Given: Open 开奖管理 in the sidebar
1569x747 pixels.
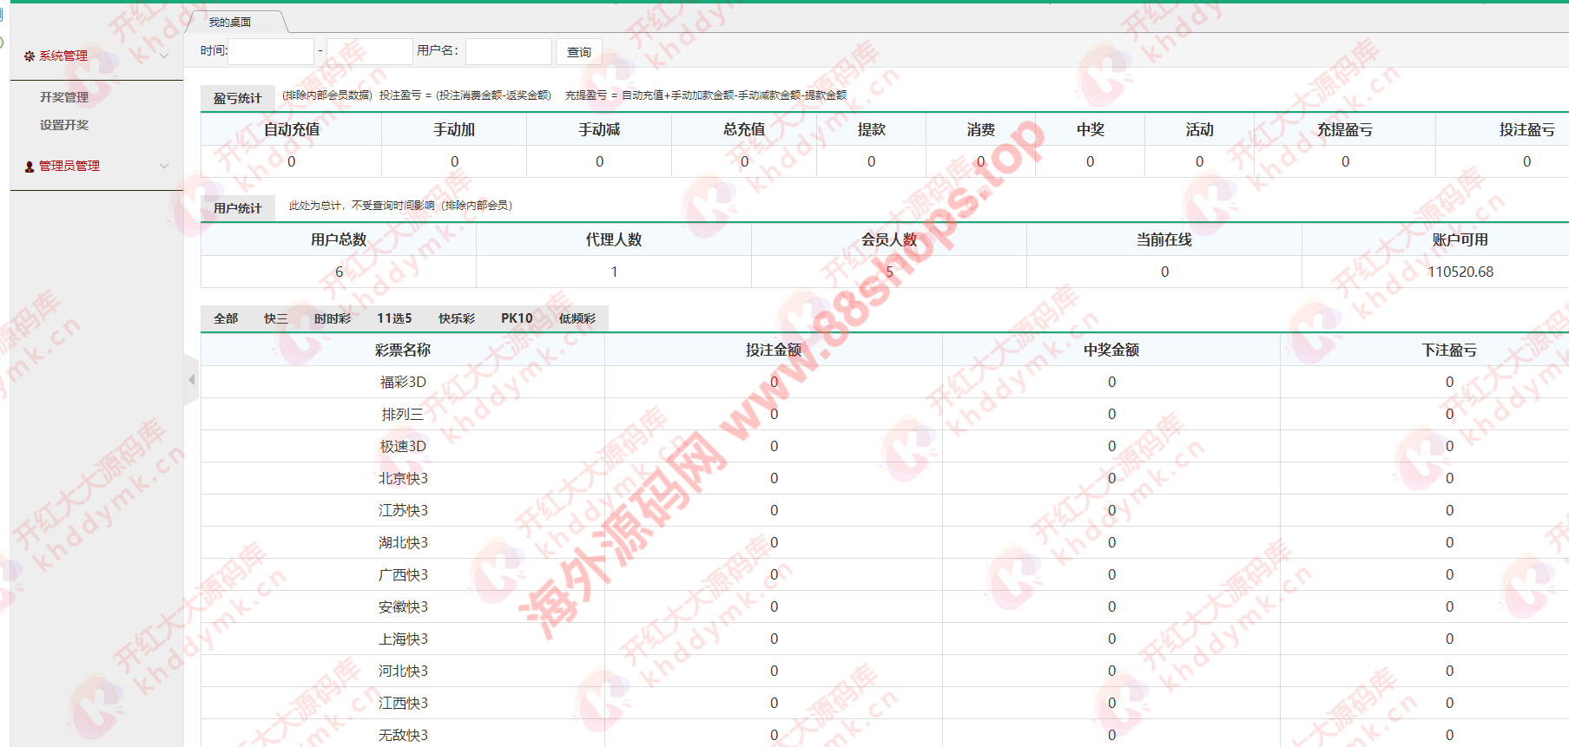Looking at the screenshot, I should [64, 97].
